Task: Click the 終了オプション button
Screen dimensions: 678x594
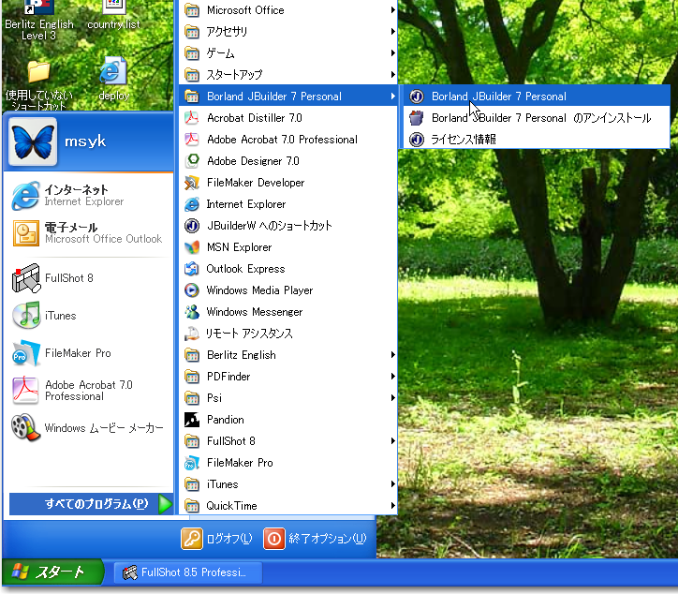Action: pos(316,539)
